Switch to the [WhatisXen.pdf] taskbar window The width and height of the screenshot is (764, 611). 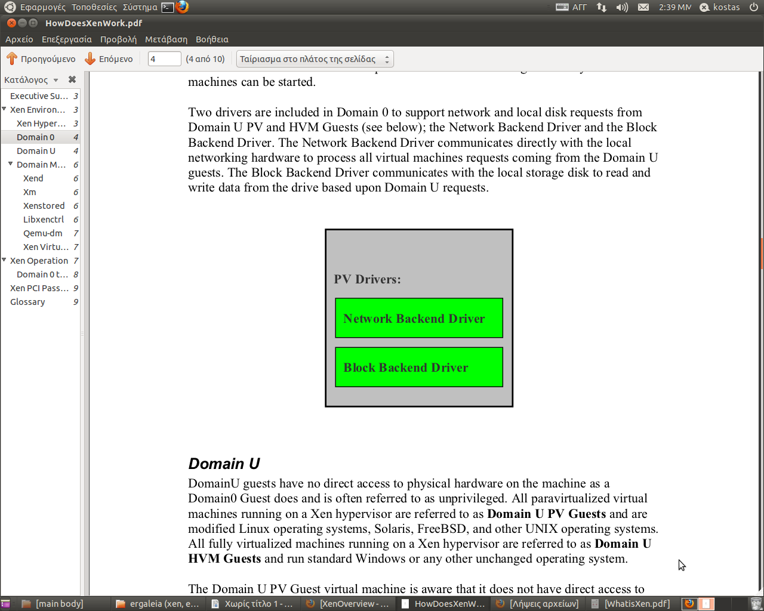[633, 604]
